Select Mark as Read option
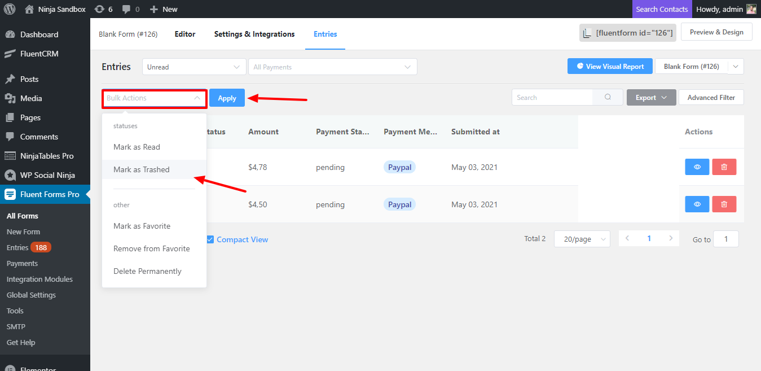This screenshot has width=761, height=371. pyautogui.click(x=154, y=147)
